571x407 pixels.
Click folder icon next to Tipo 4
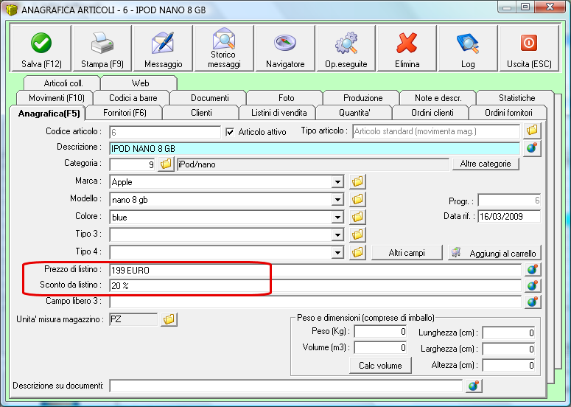(x=357, y=252)
